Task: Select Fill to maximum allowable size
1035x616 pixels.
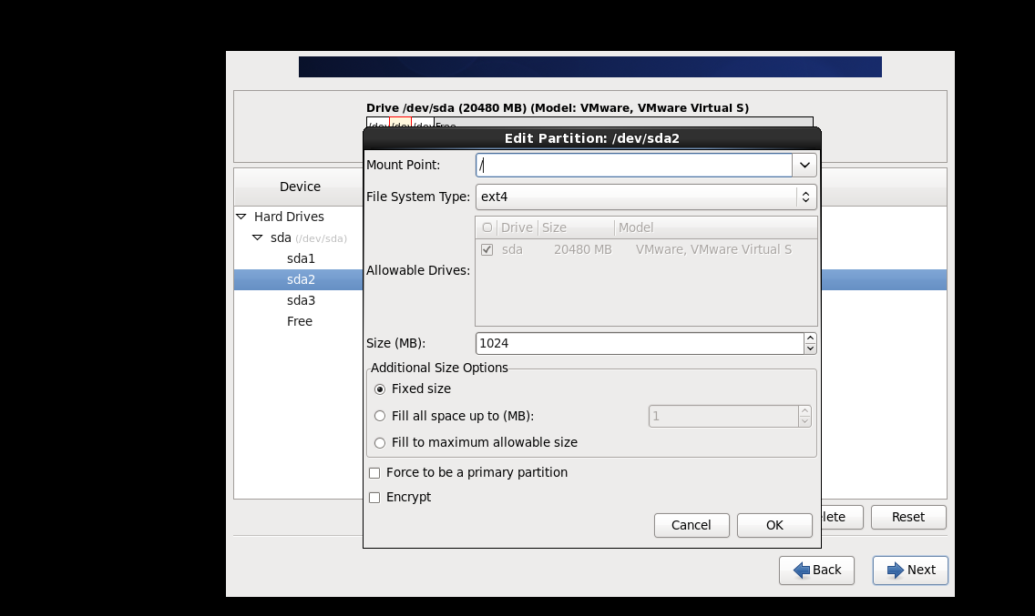Action: pyautogui.click(x=380, y=442)
